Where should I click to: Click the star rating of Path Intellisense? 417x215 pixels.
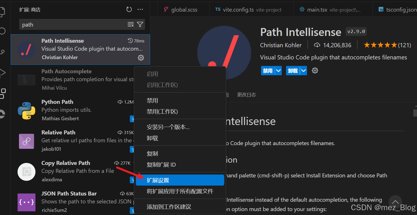click(380, 45)
